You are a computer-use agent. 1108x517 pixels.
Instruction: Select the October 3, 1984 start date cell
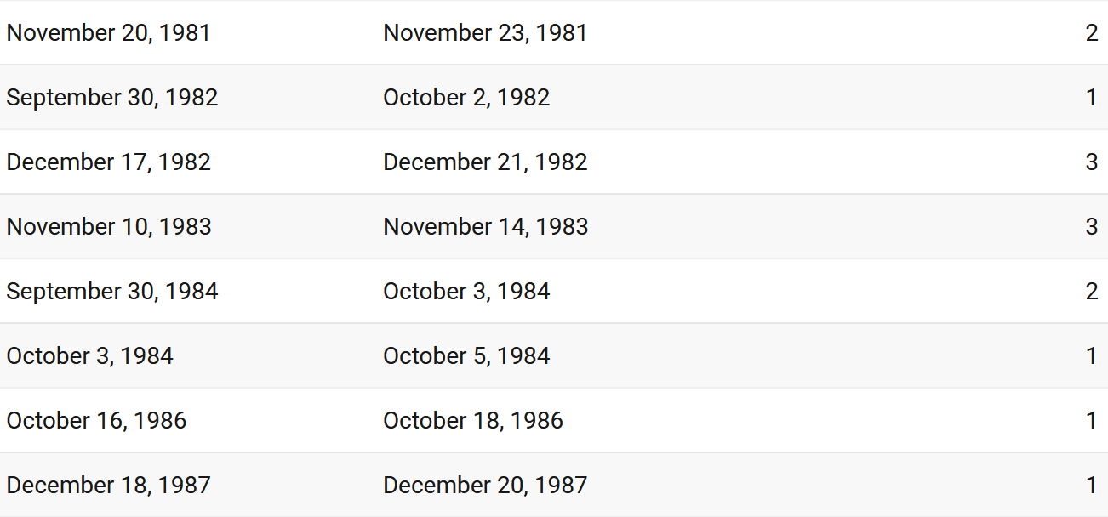(x=90, y=356)
